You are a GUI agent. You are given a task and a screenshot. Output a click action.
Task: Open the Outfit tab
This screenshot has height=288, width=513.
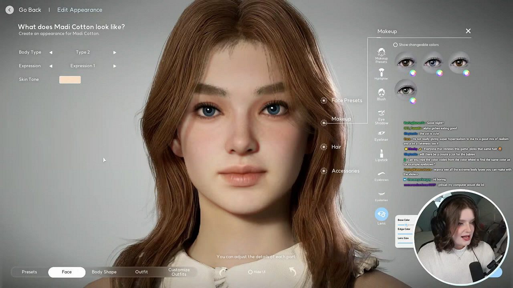(x=141, y=272)
